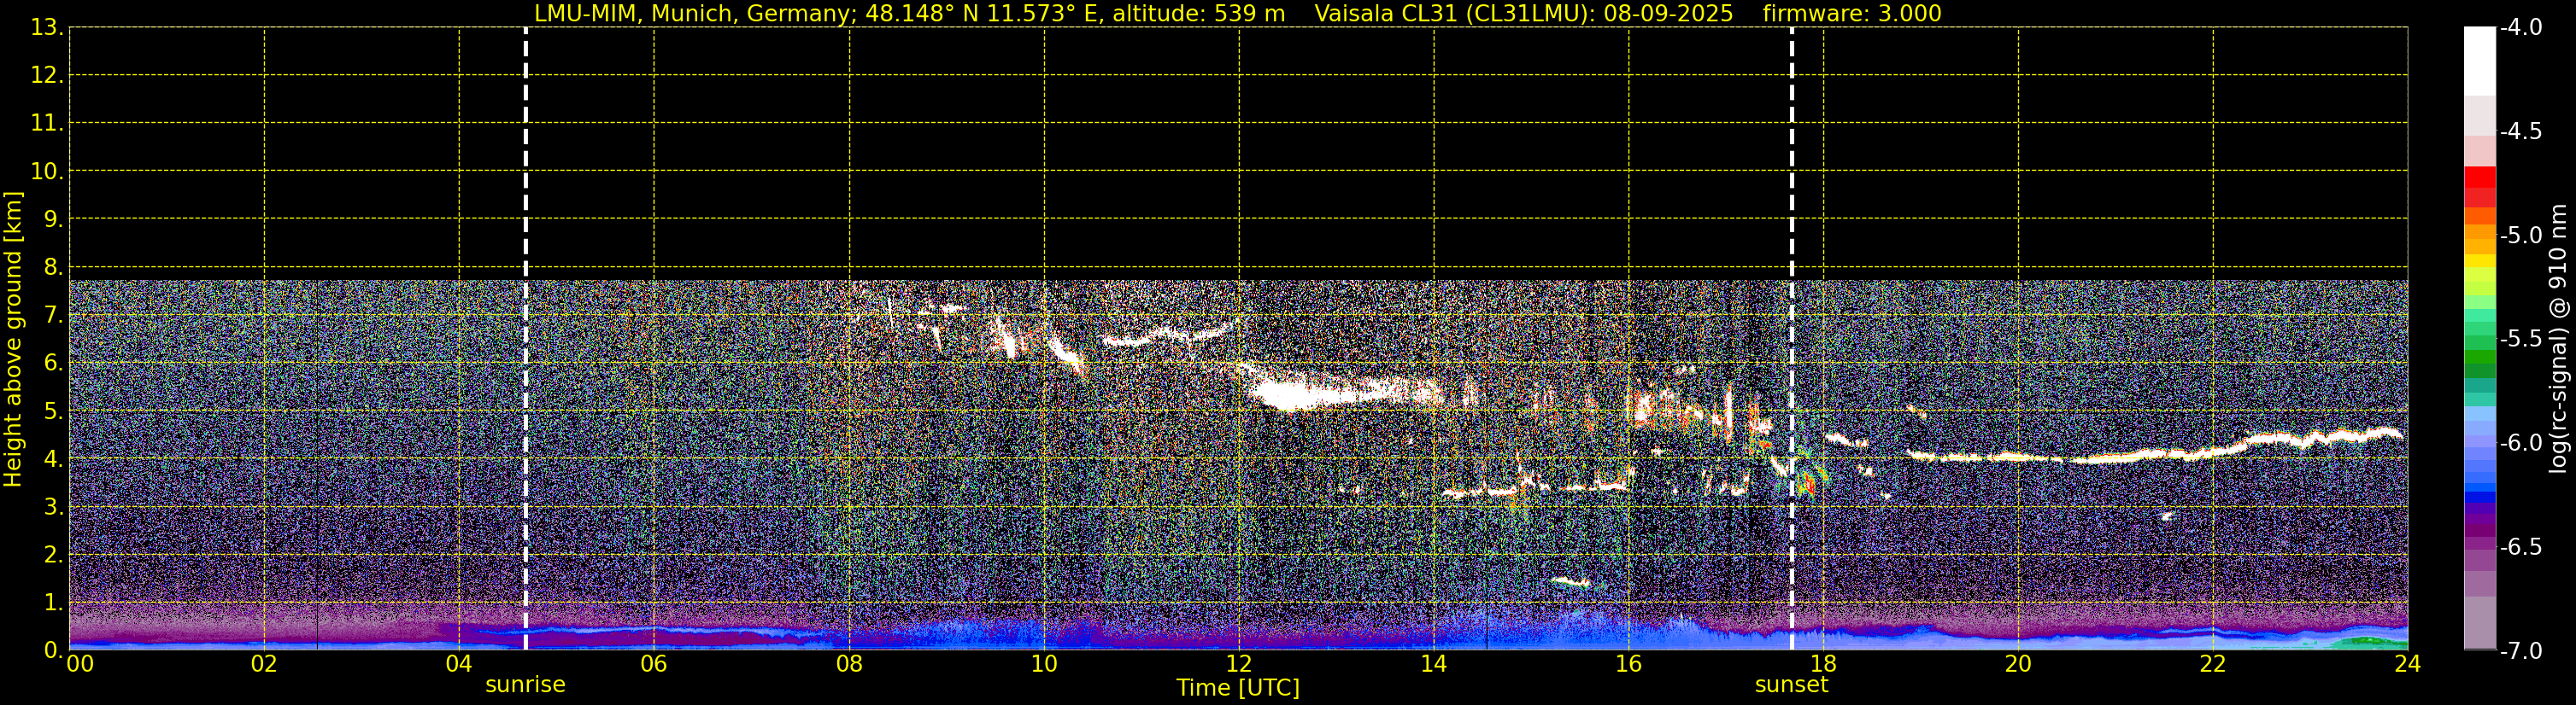The height and width of the screenshot is (705, 2576).
Task: Click the "08" tick on the time axis
Action: (x=849, y=664)
